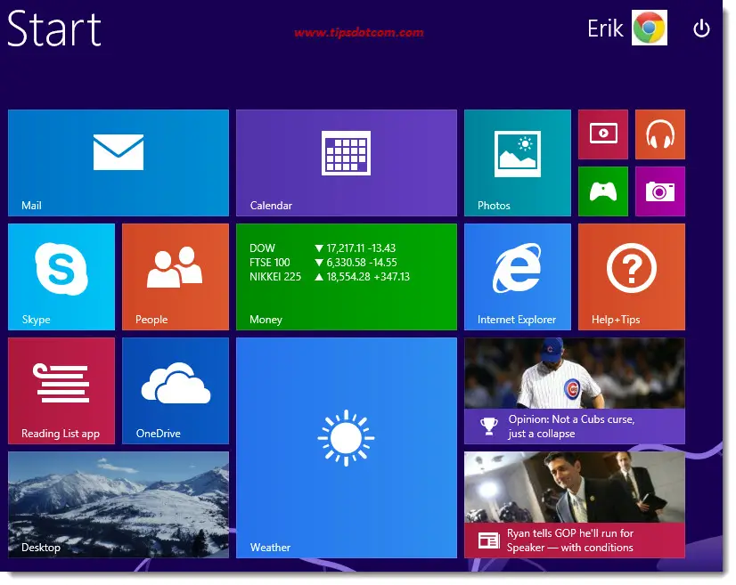Open the Calendar tile

pos(347,163)
